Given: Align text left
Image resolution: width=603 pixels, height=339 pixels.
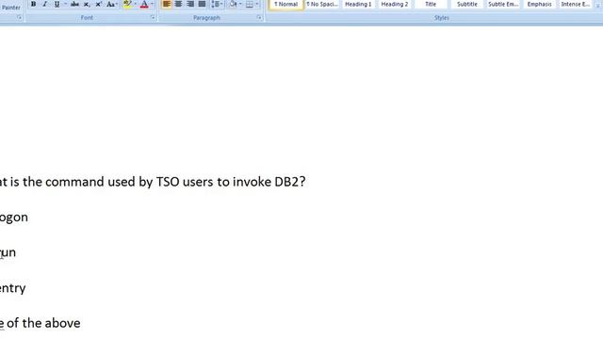Looking at the screenshot, I should (x=167, y=4).
